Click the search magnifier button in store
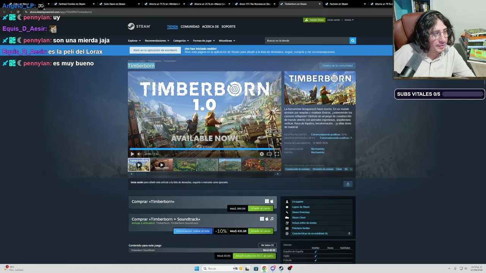The height and width of the screenshot is (273, 486). [x=353, y=41]
